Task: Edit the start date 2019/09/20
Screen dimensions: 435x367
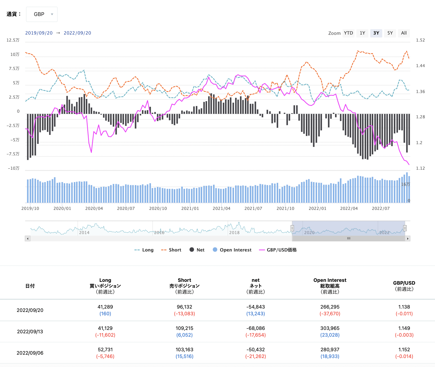Action: tap(39, 33)
